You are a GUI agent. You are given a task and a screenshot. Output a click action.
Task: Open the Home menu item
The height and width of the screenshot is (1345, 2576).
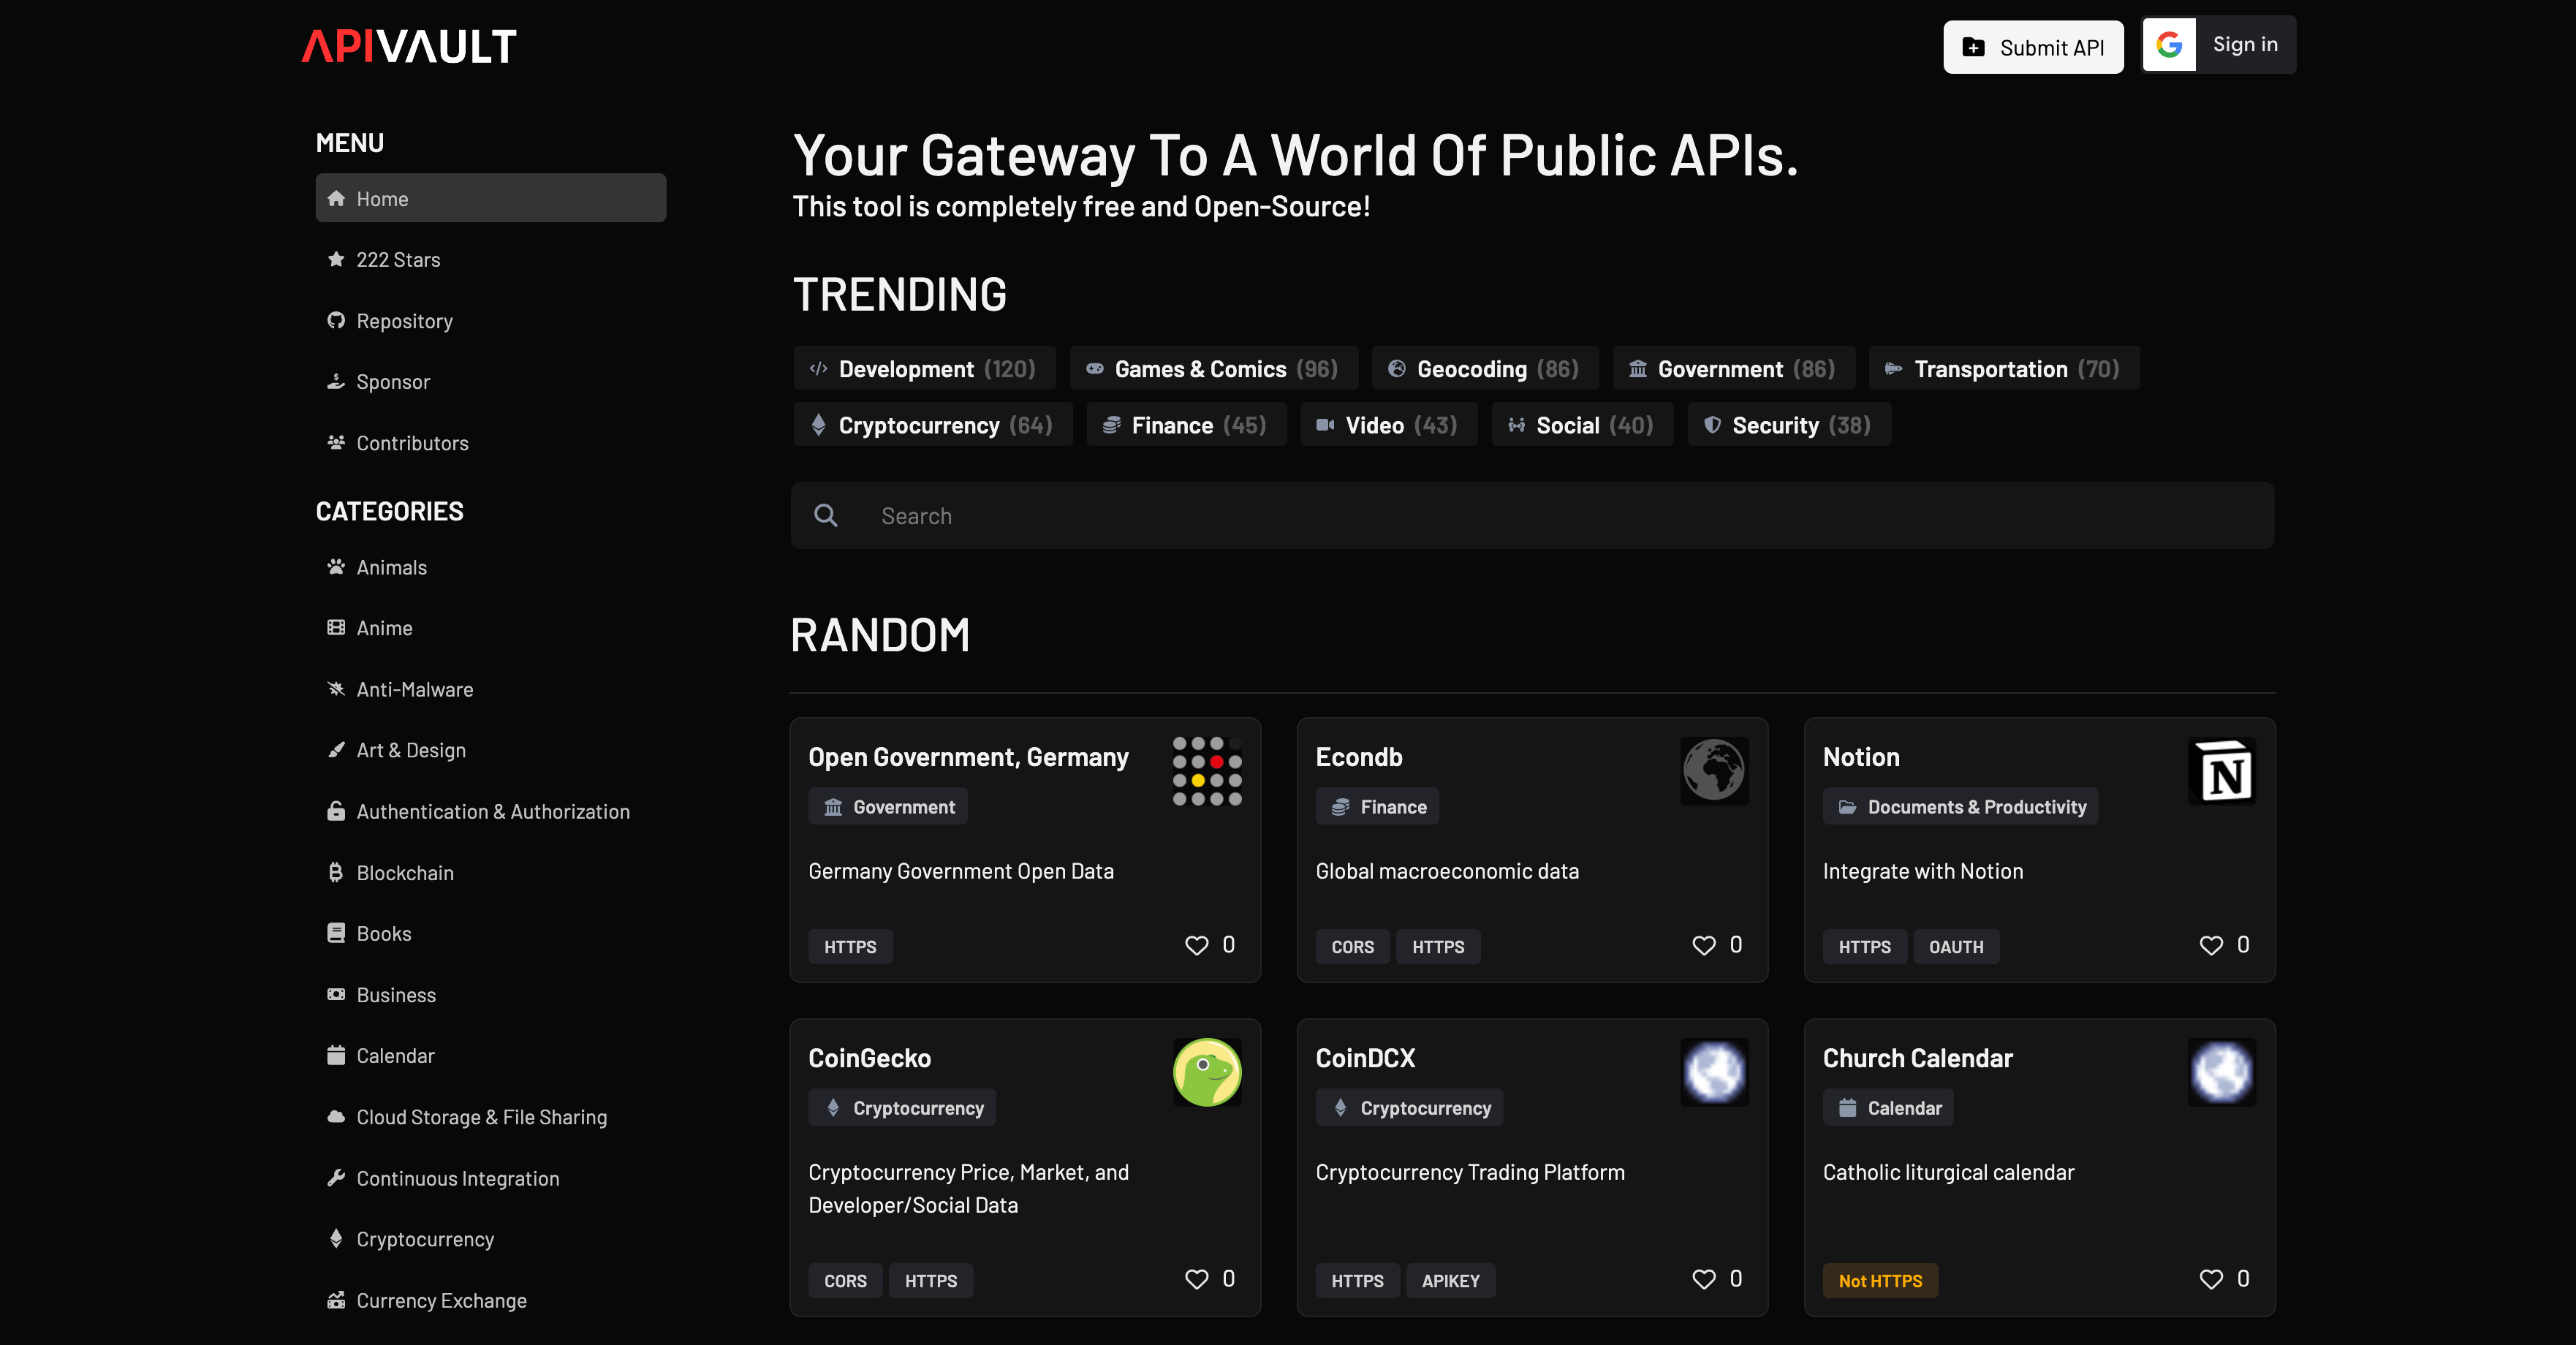490,198
